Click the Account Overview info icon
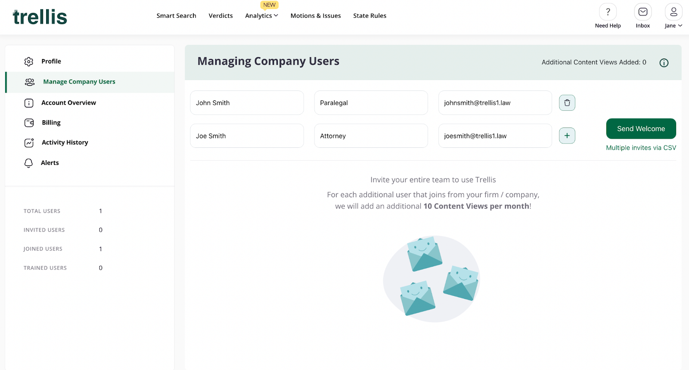 click(29, 103)
